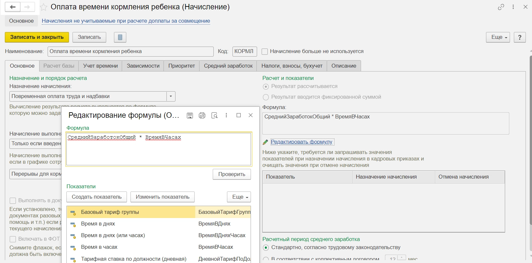Click the back navigation arrow

13,7
